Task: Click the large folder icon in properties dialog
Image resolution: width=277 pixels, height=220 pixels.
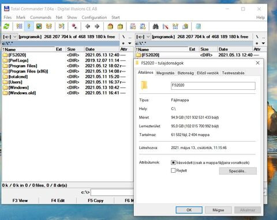Action: click(x=144, y=85)
